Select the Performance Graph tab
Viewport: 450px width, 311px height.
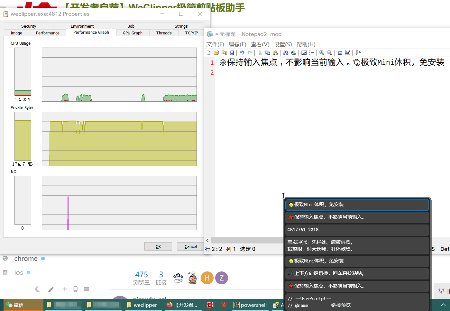coord(91,32)
